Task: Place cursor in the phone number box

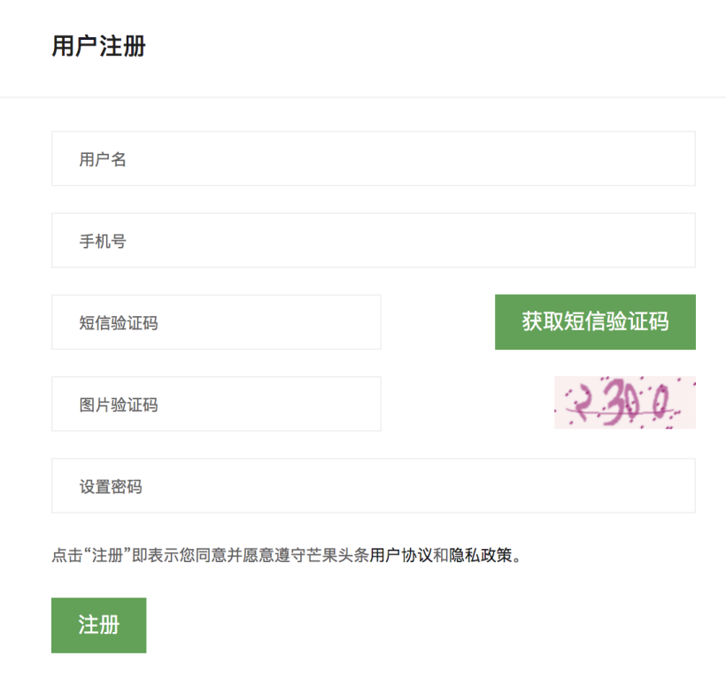Action: 374,240
